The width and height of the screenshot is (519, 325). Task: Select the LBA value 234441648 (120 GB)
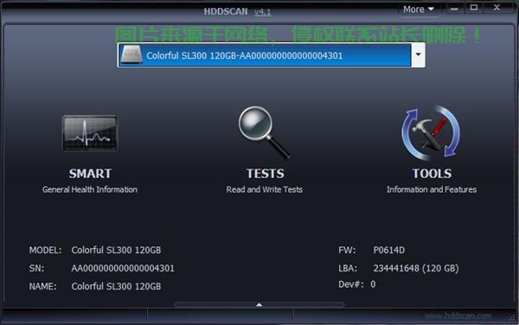(x=416, y=268)
